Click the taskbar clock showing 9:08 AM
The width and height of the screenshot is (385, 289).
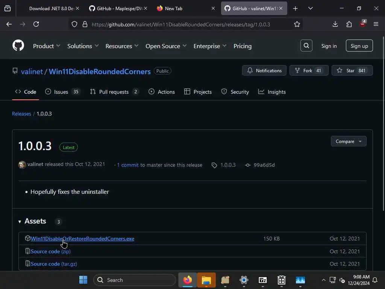pyautogui.click(x=359, y=280)
